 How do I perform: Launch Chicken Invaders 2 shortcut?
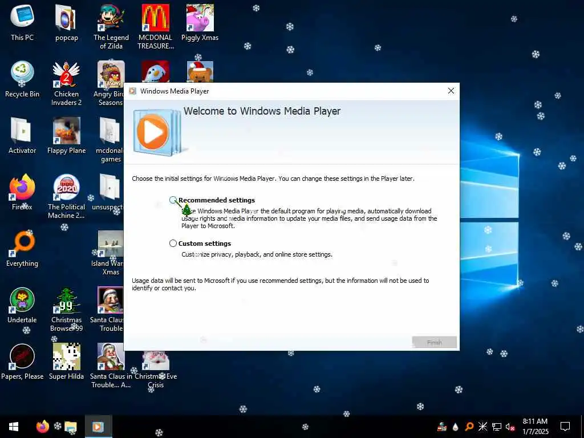pos(66,83)
